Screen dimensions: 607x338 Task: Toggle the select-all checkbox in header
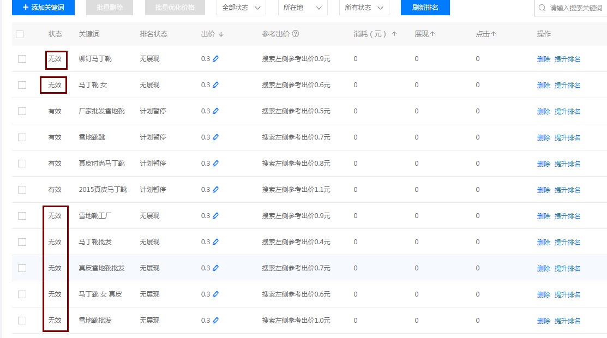pos(20,34)
